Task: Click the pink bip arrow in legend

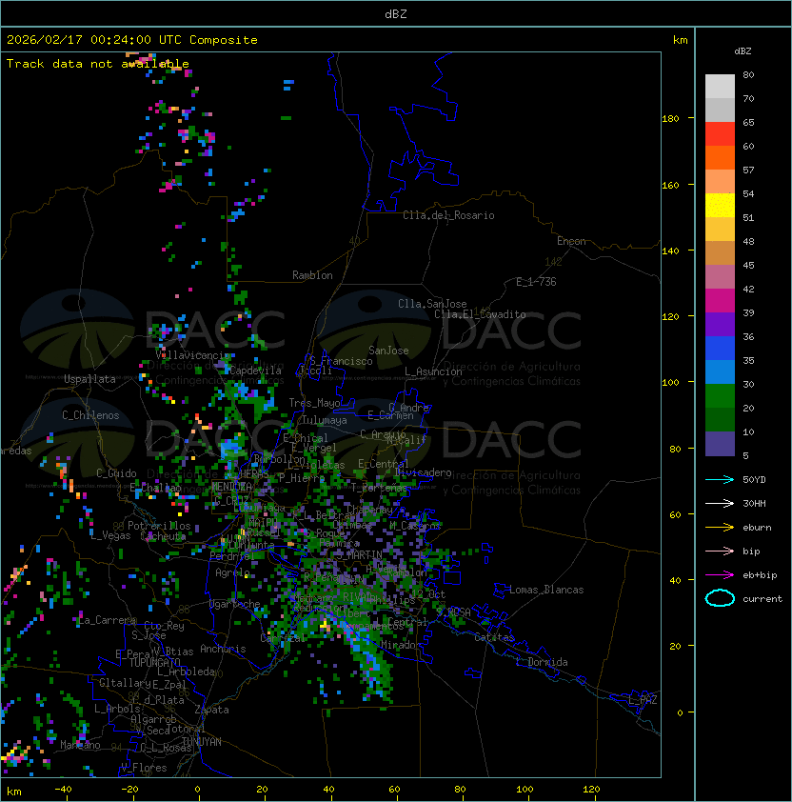Action: 720,551
